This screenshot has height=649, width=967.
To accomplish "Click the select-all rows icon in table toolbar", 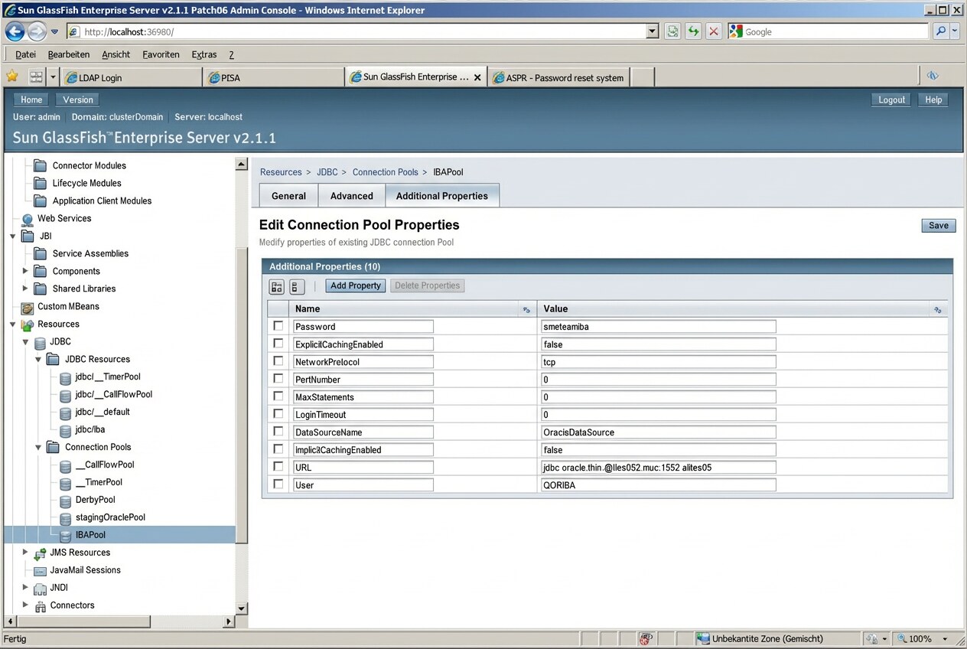I will (x=277, y=286).
